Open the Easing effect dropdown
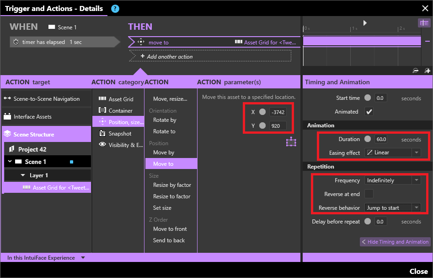Viewport: 433px width, 278px height. point(393,153)
